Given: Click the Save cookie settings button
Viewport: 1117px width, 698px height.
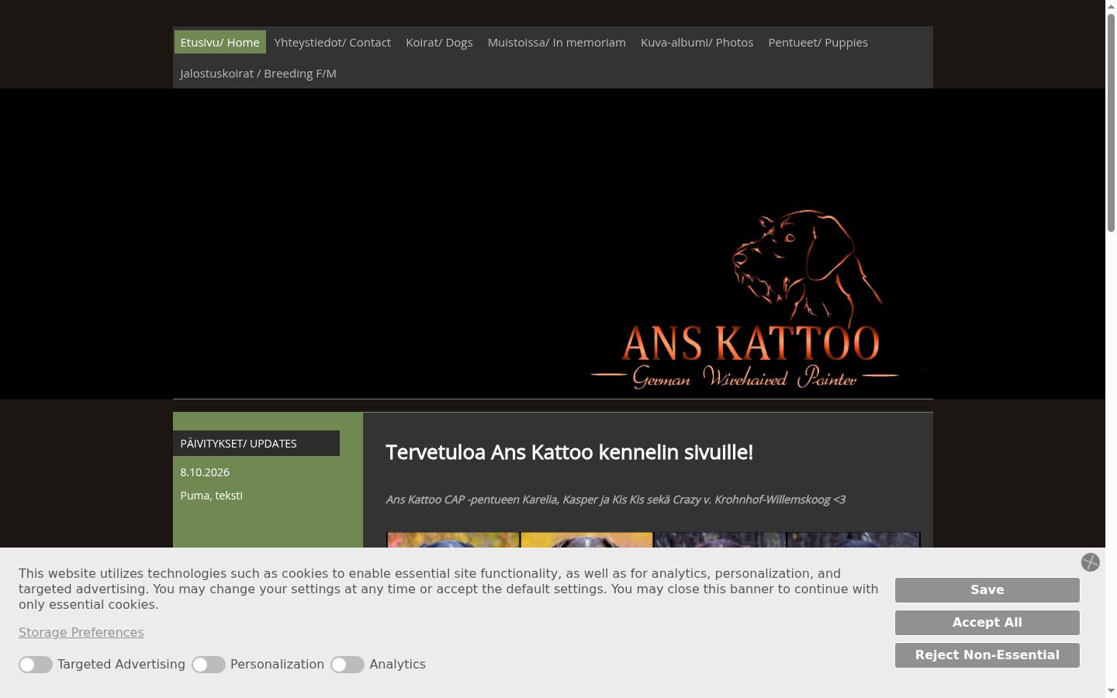Looking at the screenshot, I should 987,589.
